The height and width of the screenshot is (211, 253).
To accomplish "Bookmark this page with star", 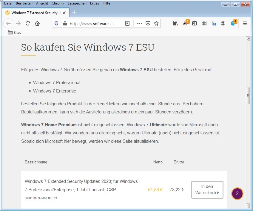I will (x=156, y=23).
